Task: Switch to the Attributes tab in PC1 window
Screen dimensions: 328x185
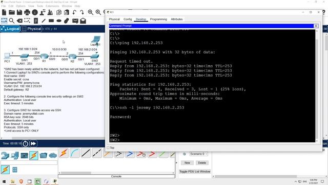Action: 176,20
